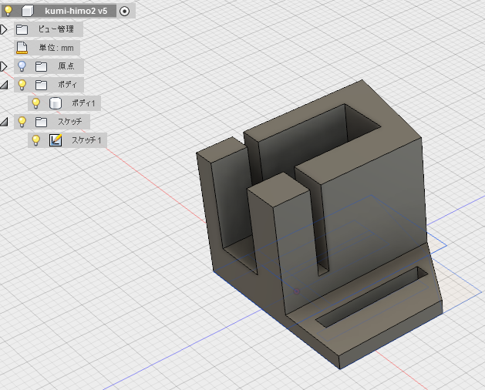
Task: Hide the ボディ folder using its bulb
Action: [x=22, y=85]
